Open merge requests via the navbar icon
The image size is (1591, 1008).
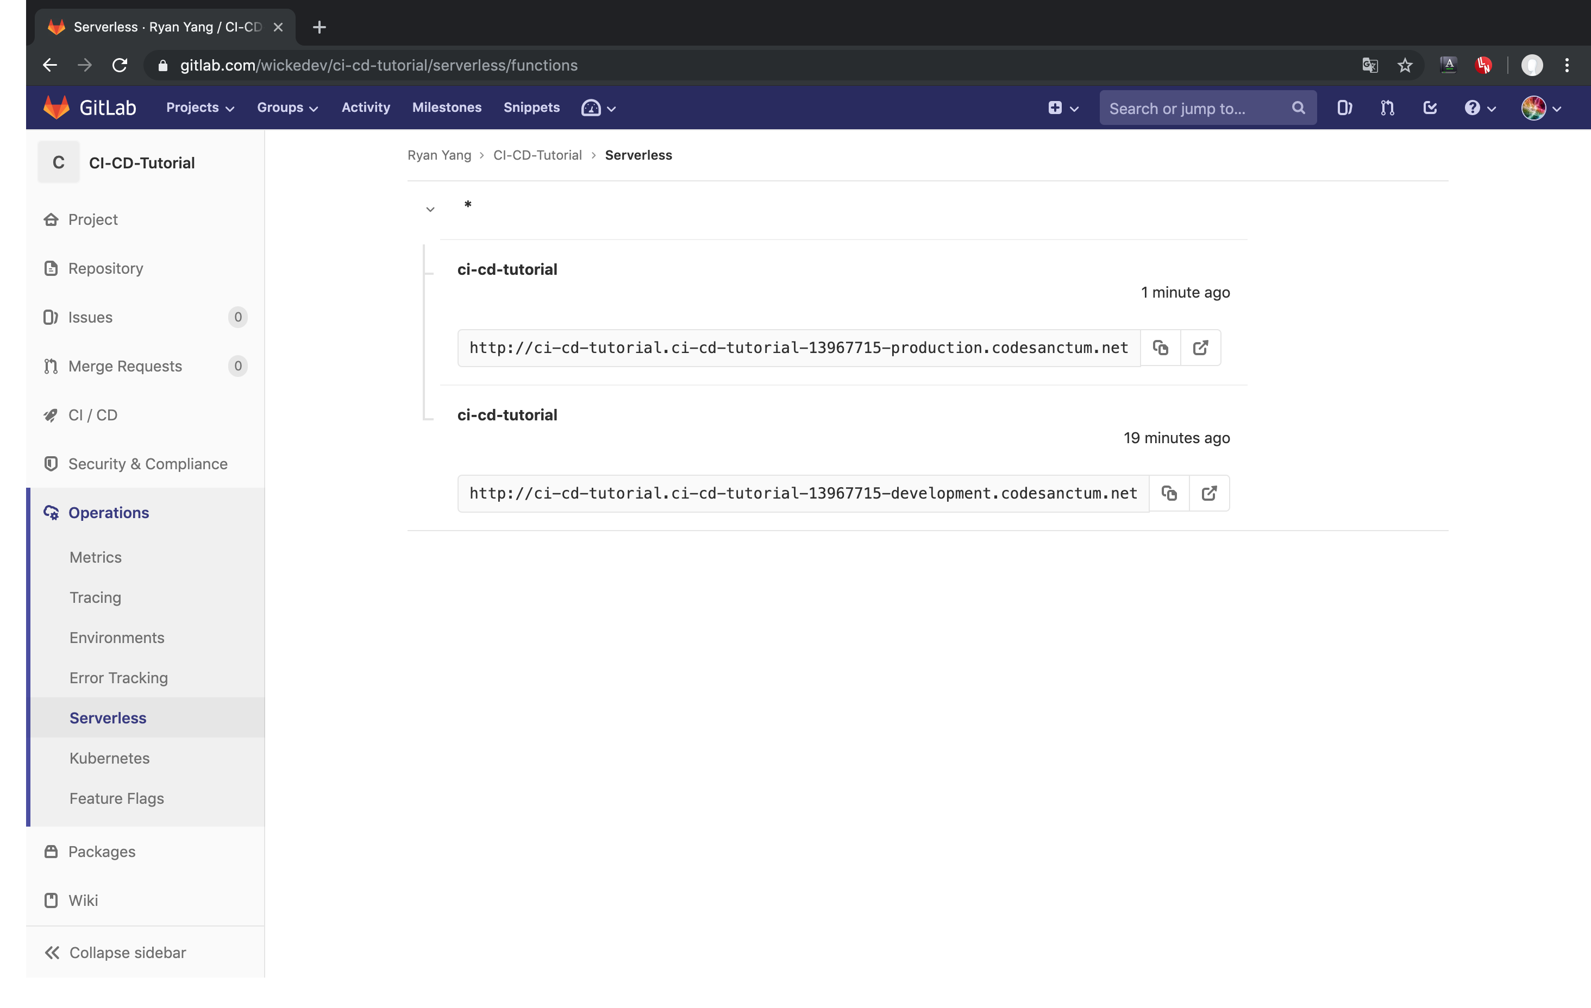1387,108
